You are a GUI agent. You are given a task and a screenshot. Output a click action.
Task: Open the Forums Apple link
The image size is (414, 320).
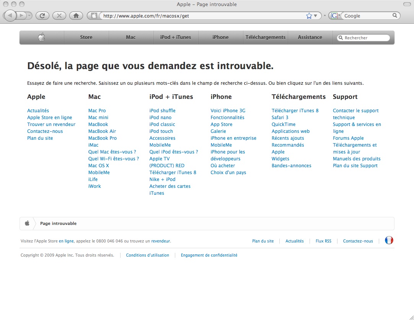(348, 138)
